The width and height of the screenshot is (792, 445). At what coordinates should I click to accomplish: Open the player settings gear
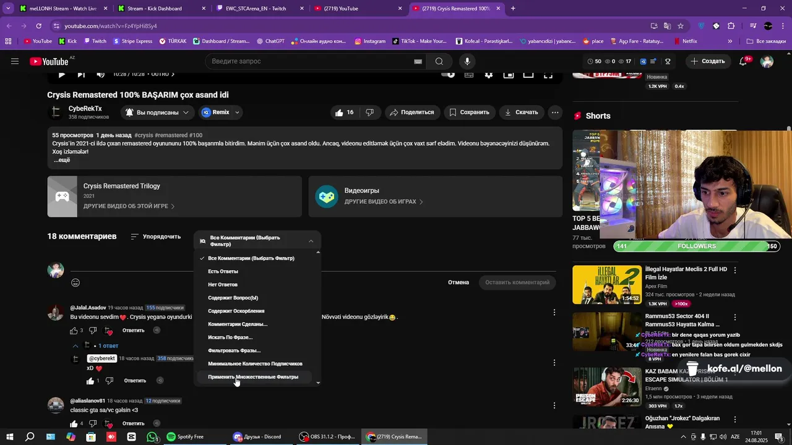[489, 74]
